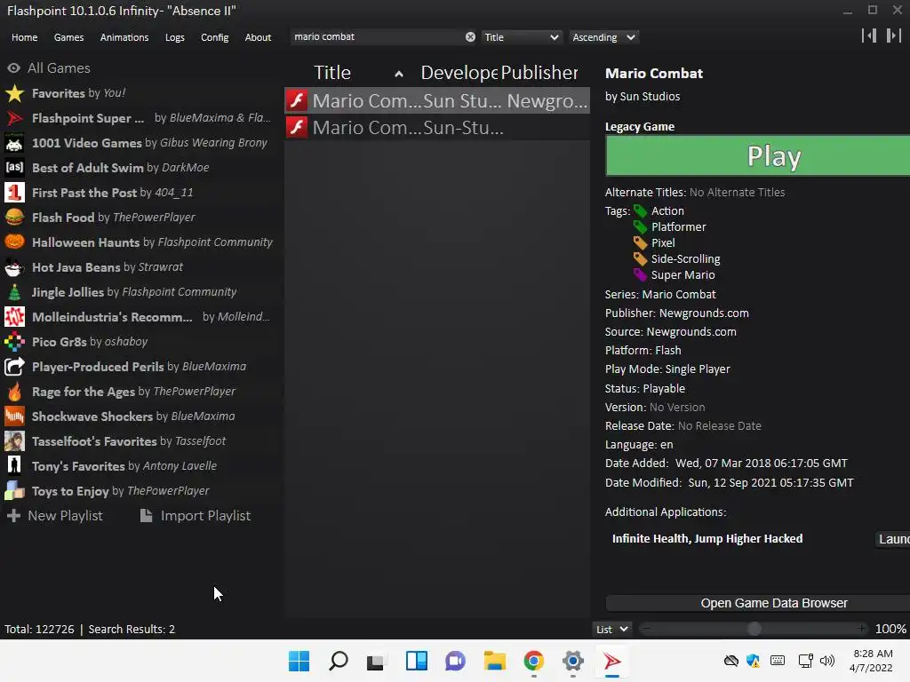Sort by the Publisher column header
Viewport: 910px width, 682px height.
pyautogui.click(x=539, y=73)
